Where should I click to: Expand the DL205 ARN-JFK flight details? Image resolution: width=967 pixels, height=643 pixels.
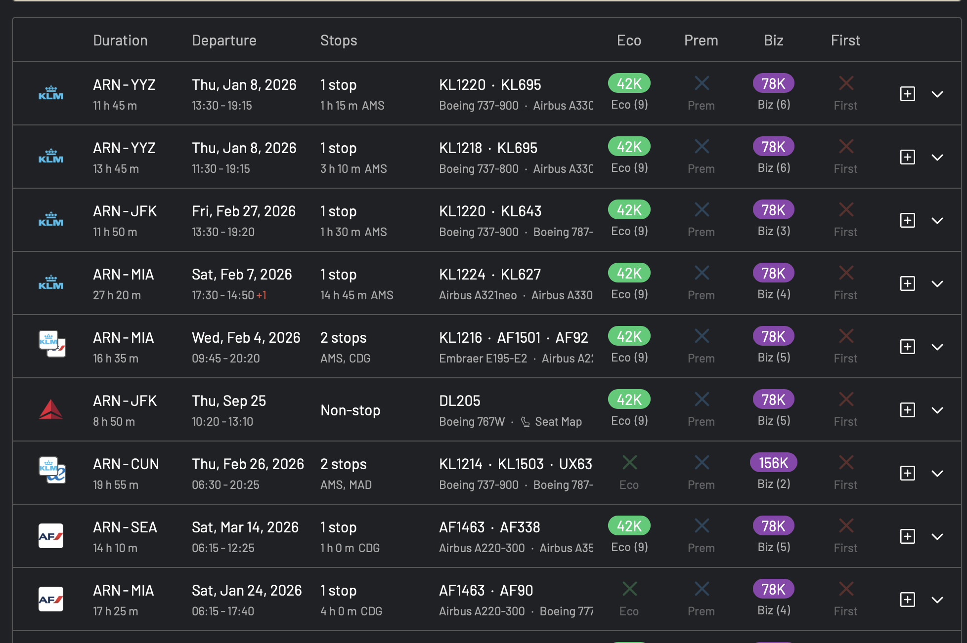click(937, 410)
